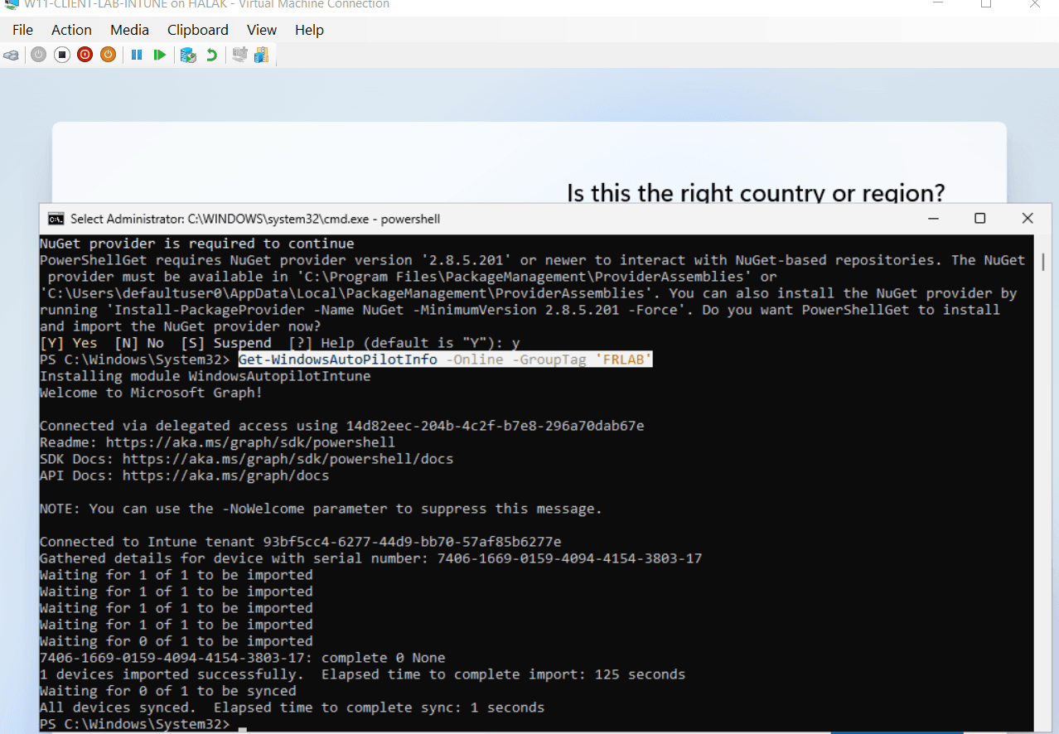
Task: Click 'NuGet provider is required to continue' line
Action: (x=196, y=244)
